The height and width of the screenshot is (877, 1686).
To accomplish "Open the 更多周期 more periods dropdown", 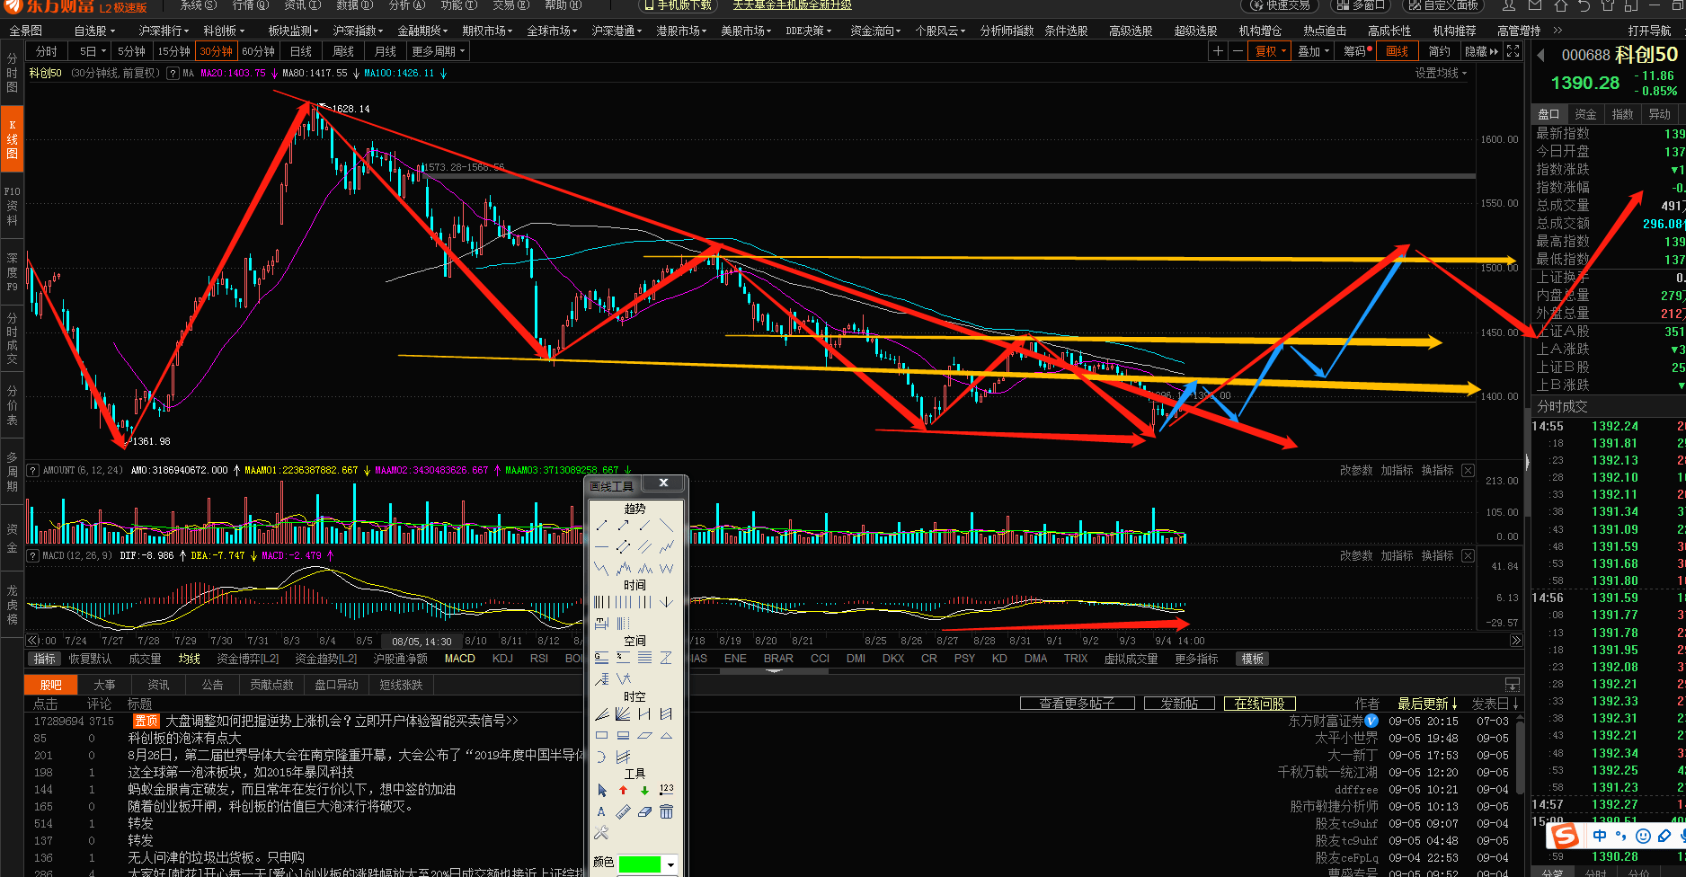I will (438, 51).
